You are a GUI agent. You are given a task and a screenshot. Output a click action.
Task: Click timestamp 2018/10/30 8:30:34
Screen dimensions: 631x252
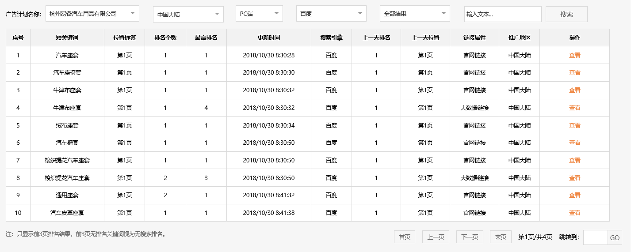pos(269,125)
